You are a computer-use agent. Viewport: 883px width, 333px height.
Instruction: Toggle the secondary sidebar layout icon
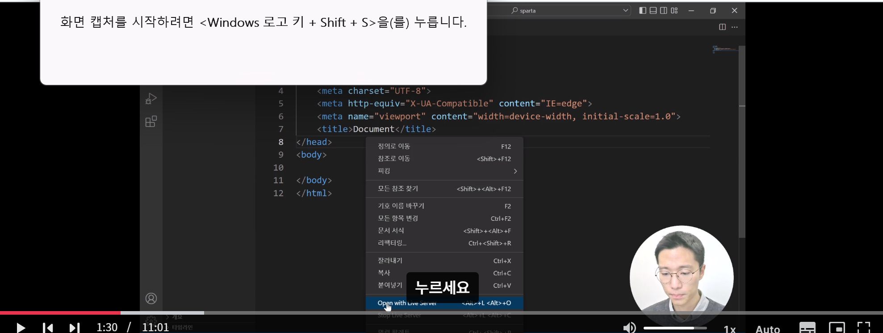click(664, 10)
